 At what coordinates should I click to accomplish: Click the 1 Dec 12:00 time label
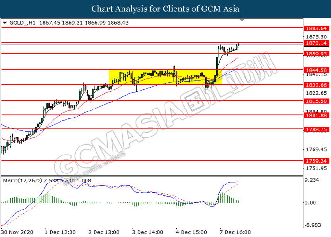[60, 232]
